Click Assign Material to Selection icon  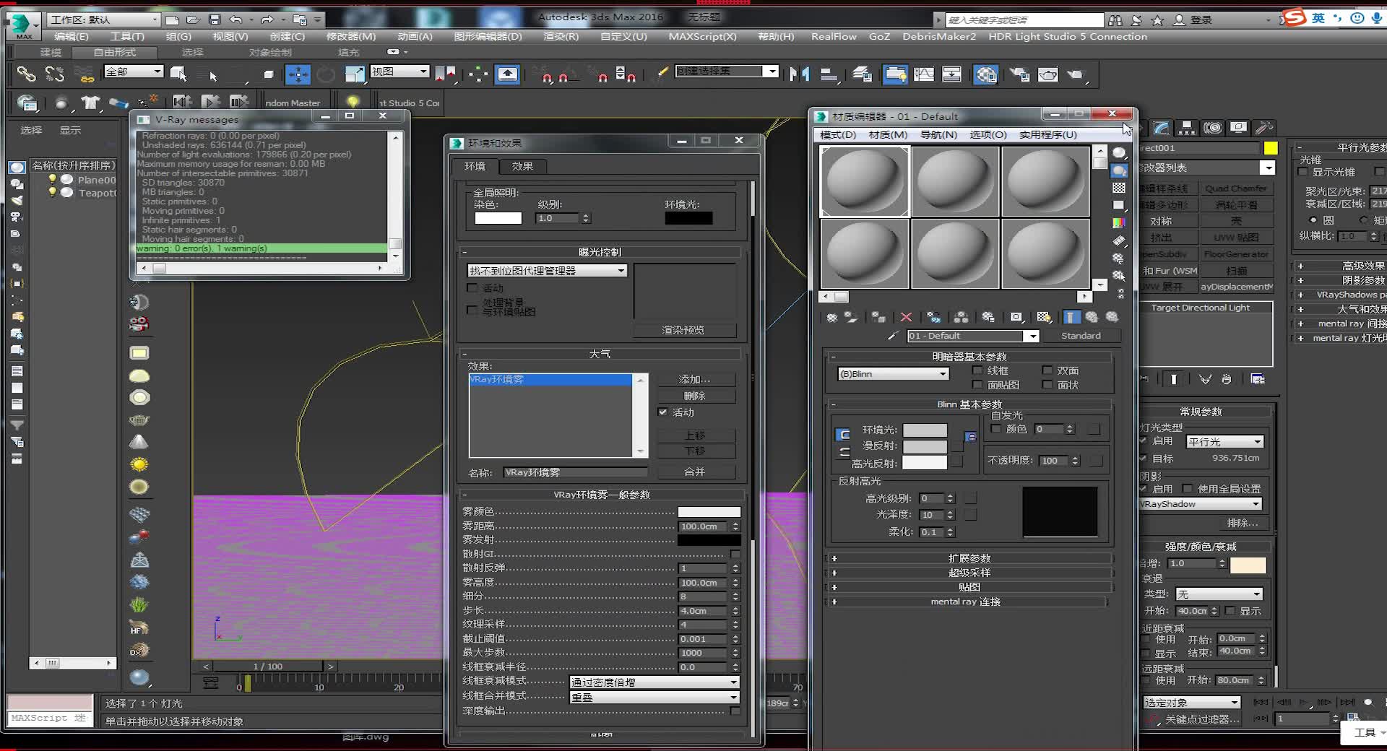pos(878,317)
